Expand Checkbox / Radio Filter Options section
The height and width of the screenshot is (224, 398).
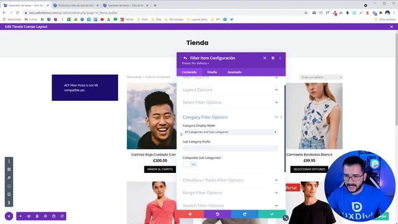point(231,180)
